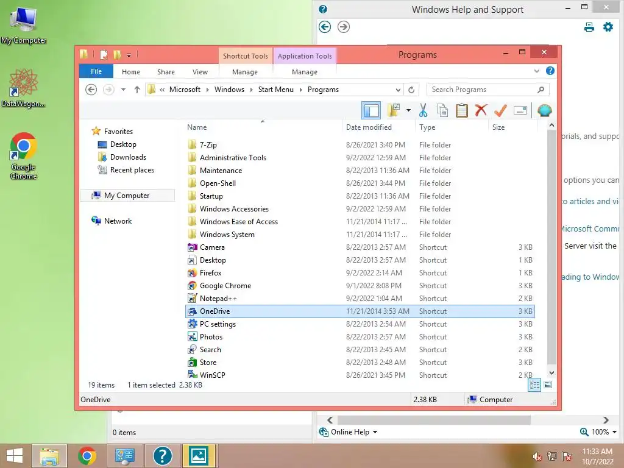Open the Quick Access Toolbar dropdown
Screen dimensions: 624x468
click(x=129, y=55)
